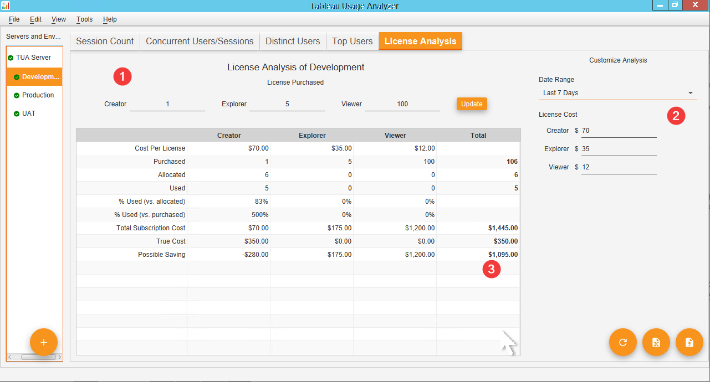Open the Concurrent Users/Sessions tab
The width and height of the screenshot is (710, 382).
click(x=200, y=42)
